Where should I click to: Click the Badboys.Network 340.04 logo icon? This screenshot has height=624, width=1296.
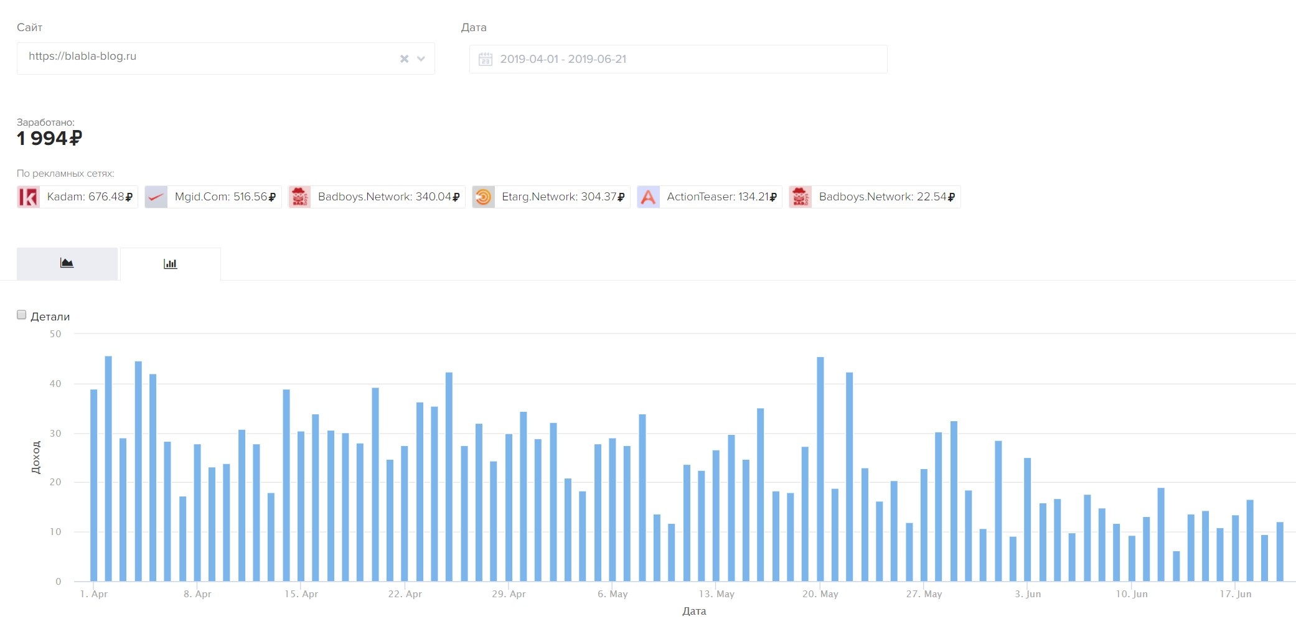299,197
